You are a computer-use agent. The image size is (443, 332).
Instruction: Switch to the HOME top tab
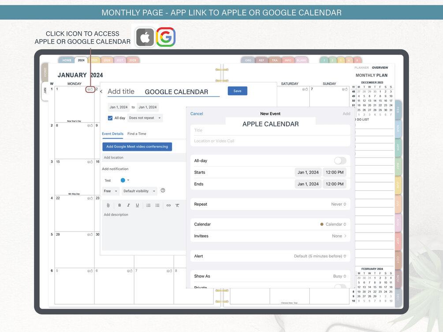point(67,60)
